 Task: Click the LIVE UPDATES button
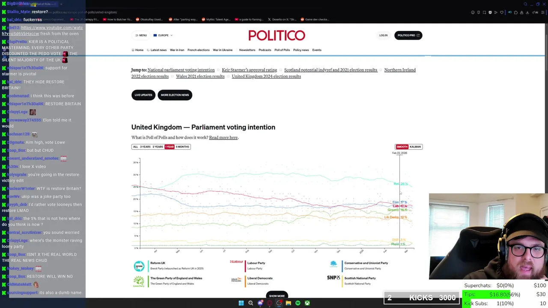tap(143, 95)
